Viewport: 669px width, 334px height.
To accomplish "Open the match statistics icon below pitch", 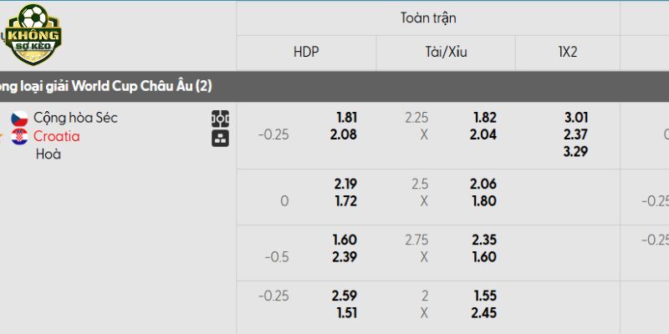I will (x=220, y=138).
